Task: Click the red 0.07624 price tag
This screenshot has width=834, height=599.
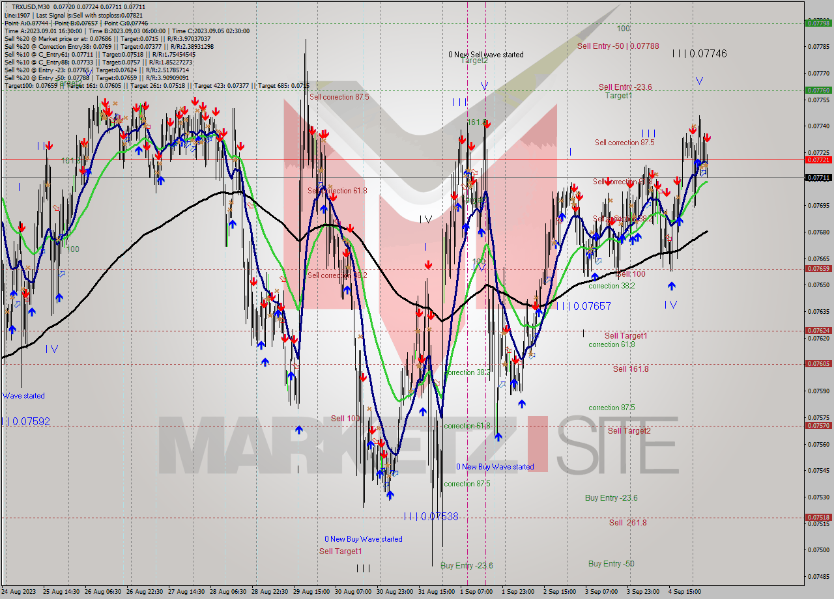Action: [x=819, y=330]
